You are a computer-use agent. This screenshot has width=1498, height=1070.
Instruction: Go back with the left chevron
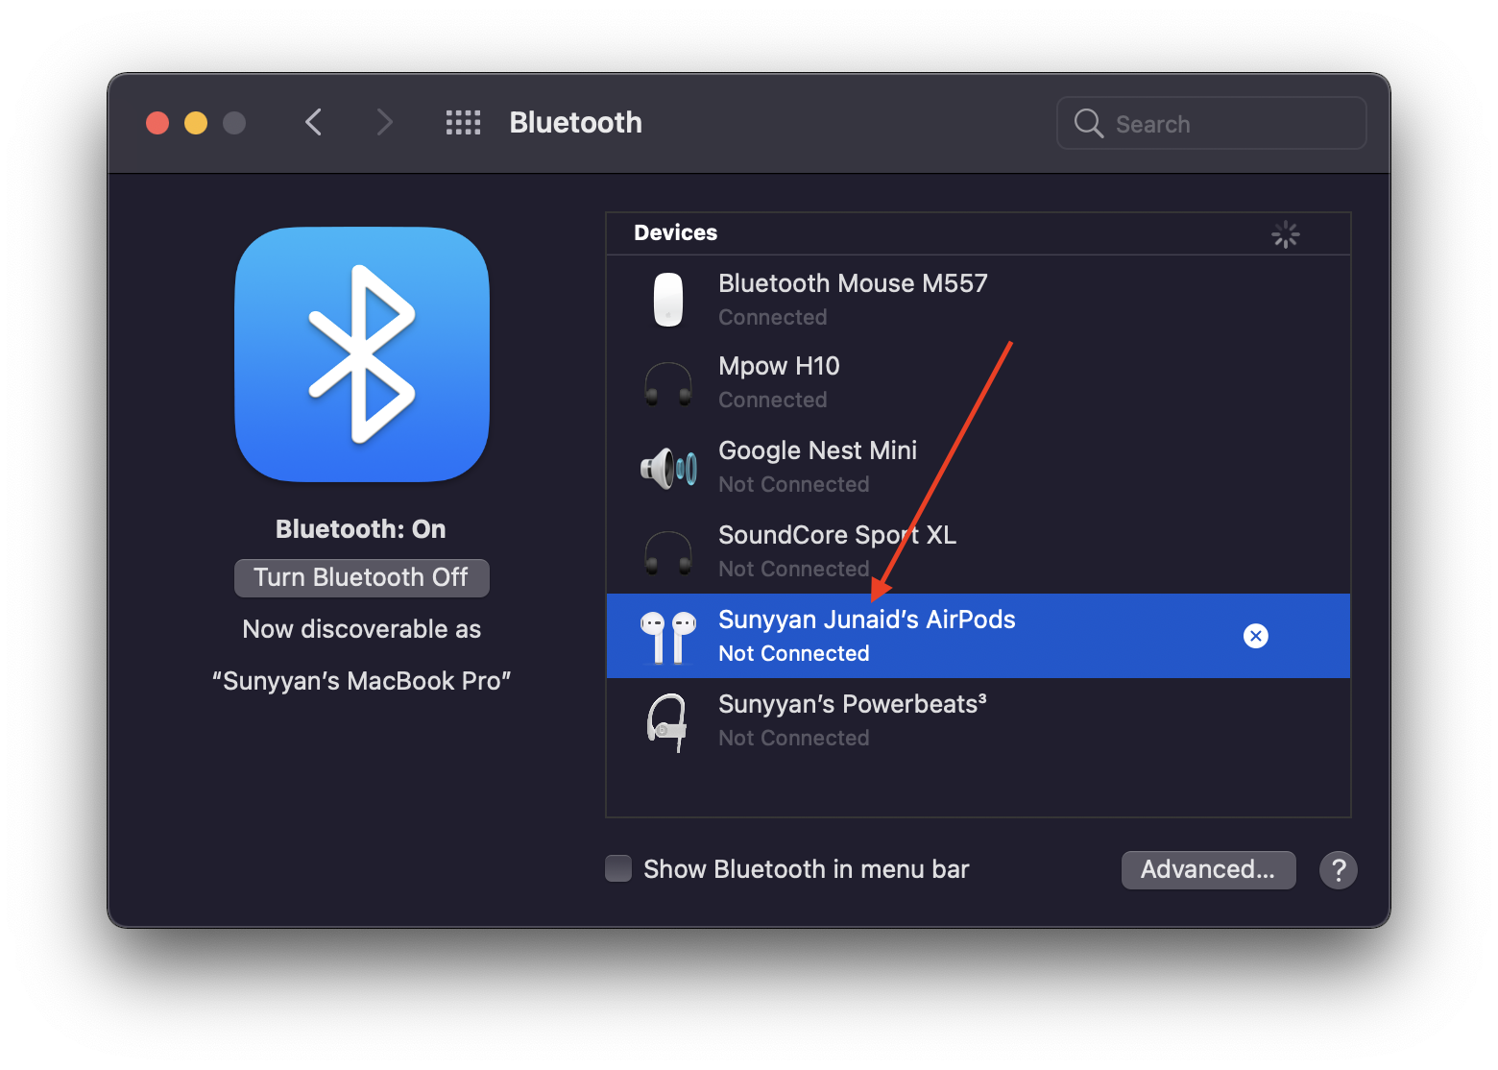pyautogui.click(x=313, y=123)
